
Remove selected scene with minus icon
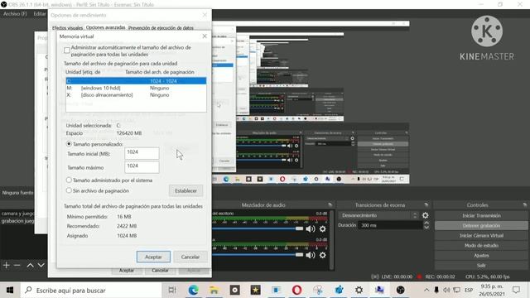click(x=17, y=265)
